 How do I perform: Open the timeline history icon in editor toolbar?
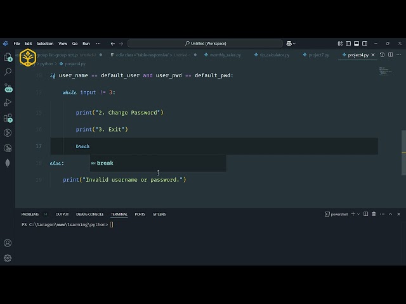click(382, 55)
